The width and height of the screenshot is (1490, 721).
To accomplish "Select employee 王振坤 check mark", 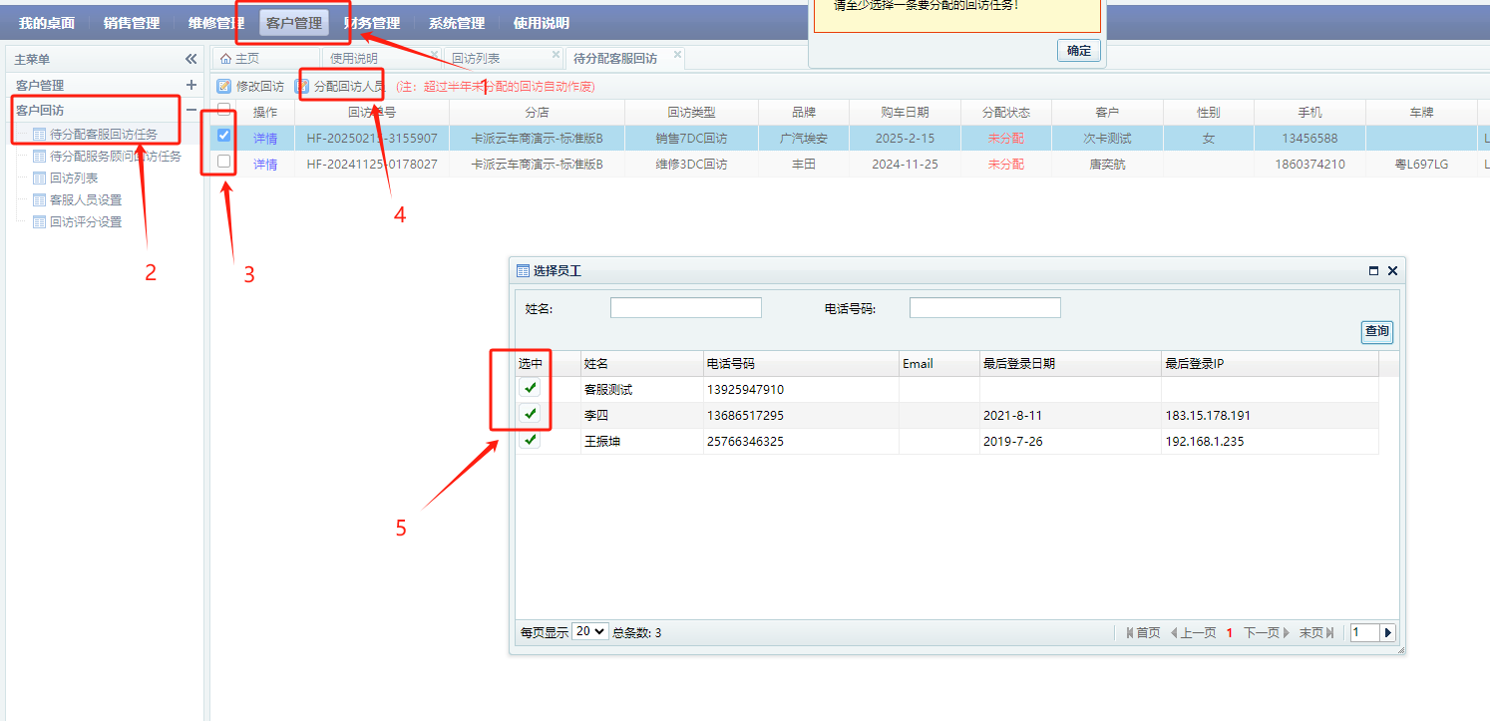I will point(531,440).
